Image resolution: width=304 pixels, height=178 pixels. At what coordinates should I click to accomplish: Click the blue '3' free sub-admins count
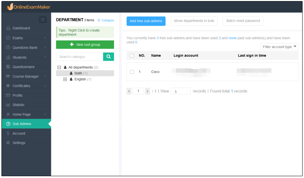(158, 38)
